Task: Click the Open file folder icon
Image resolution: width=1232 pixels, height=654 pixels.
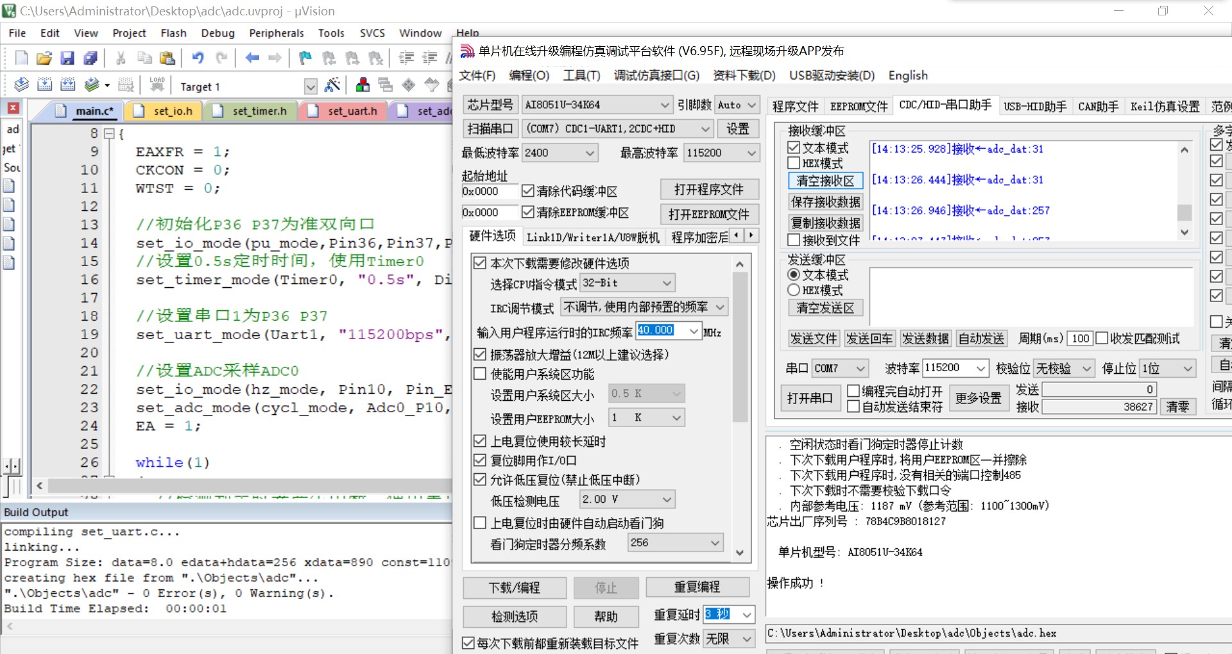Action: point(44,58)
